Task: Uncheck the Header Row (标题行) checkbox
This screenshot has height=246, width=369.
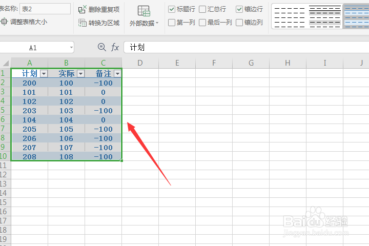Action: (x=172, y=9)
